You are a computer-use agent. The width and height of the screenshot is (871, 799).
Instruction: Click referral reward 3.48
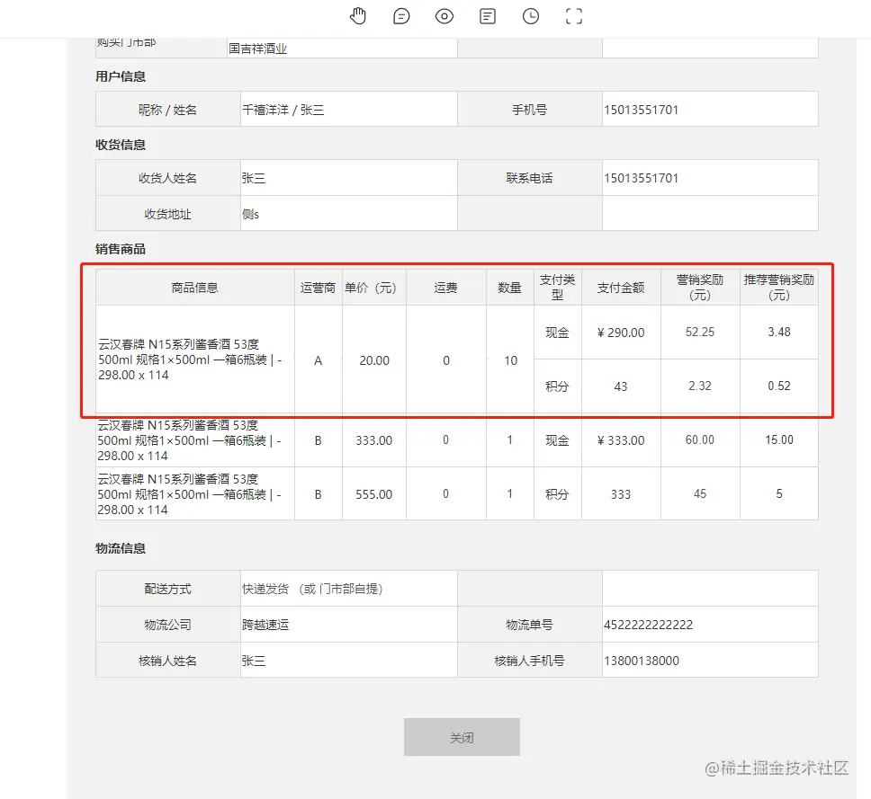pos(779,332)
